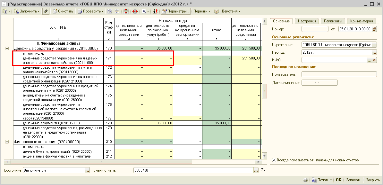The height and width of the screenshot is (185, 383).
Task: Click the pencil edit mode icon
Action: point(46,11)
